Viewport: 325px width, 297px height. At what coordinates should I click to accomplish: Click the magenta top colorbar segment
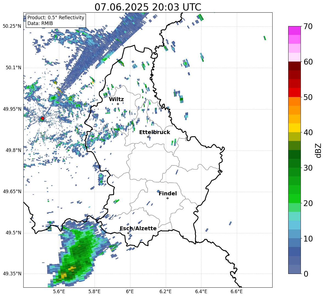[294, 30]
